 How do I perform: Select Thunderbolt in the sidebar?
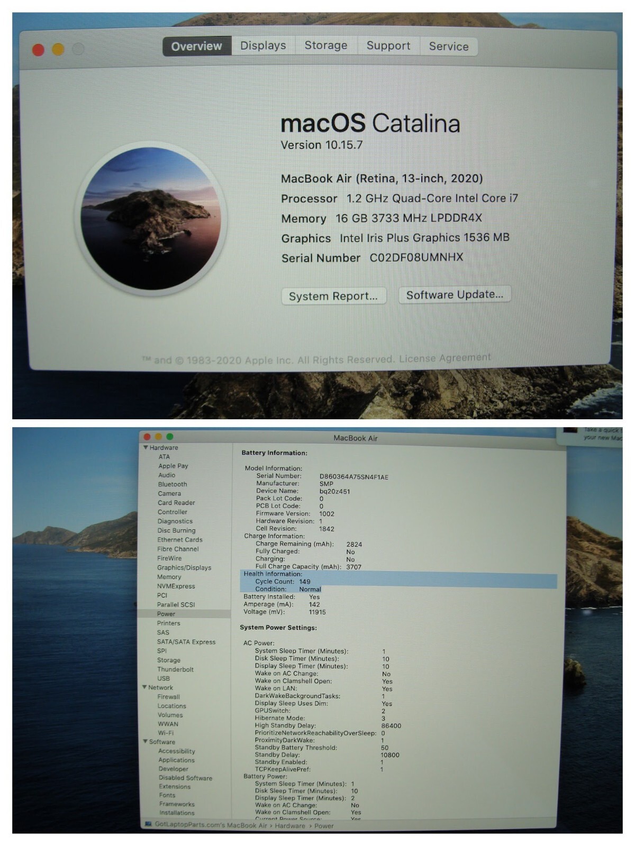(x=175, y=669)
